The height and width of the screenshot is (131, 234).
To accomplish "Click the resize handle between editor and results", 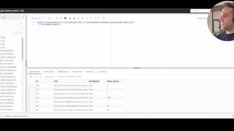I will (x=137, y=68).
